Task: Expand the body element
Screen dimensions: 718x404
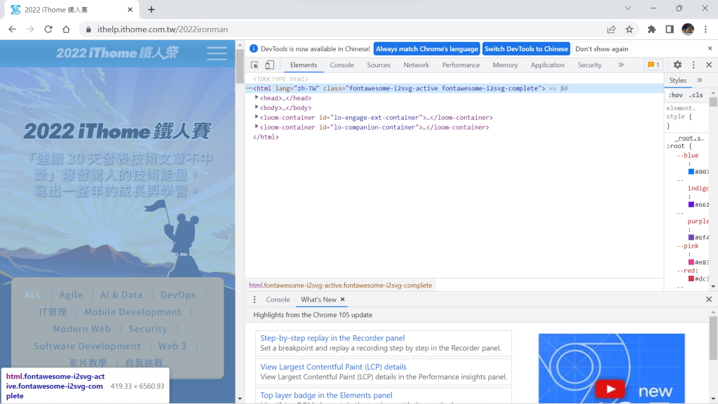Action: click(257, 107)
